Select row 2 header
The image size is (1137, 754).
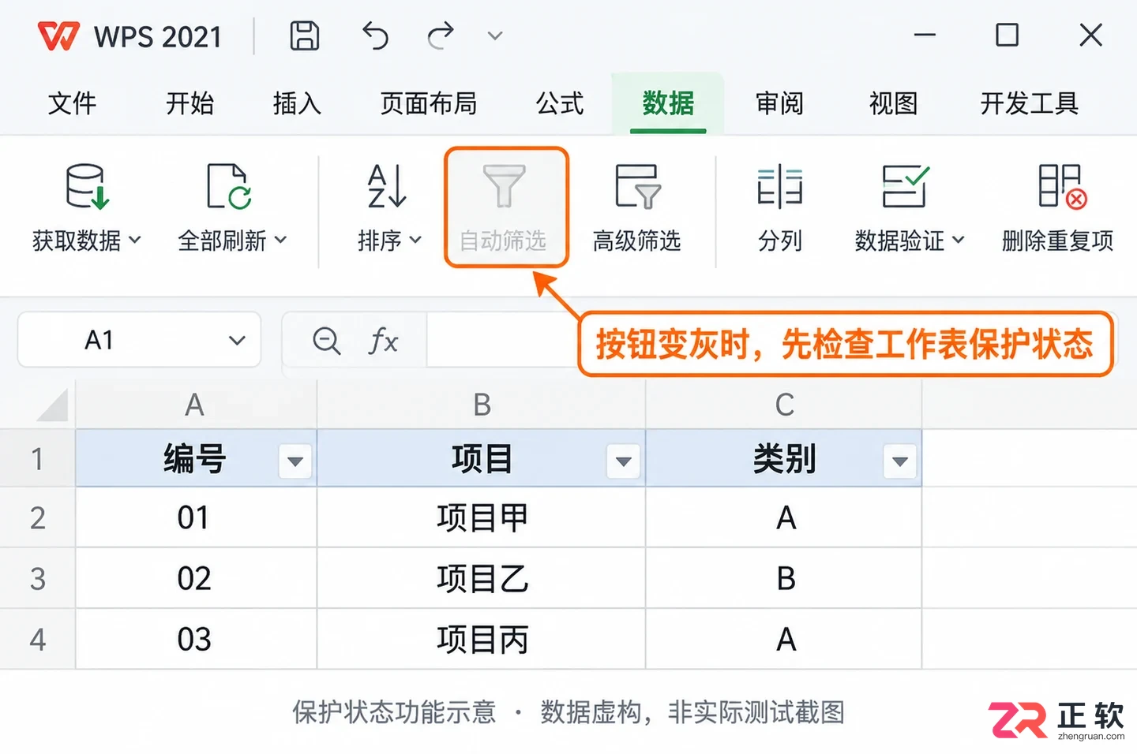pos(37,517)
